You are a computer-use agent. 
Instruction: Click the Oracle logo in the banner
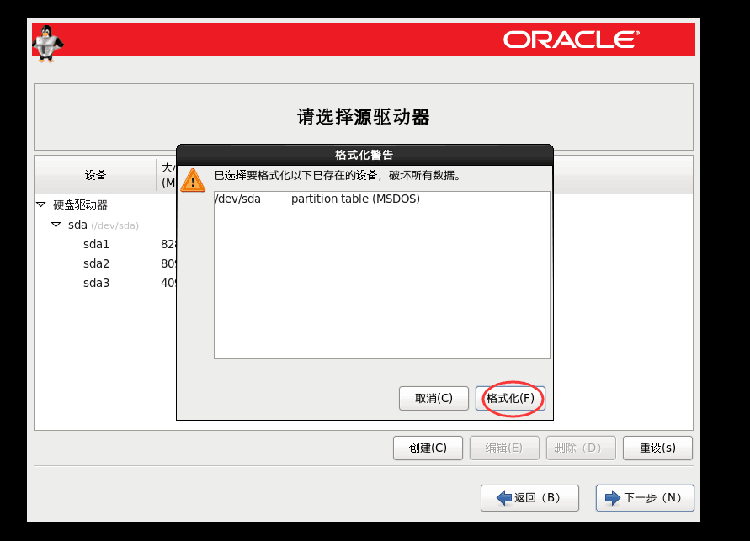click(572, 40)
